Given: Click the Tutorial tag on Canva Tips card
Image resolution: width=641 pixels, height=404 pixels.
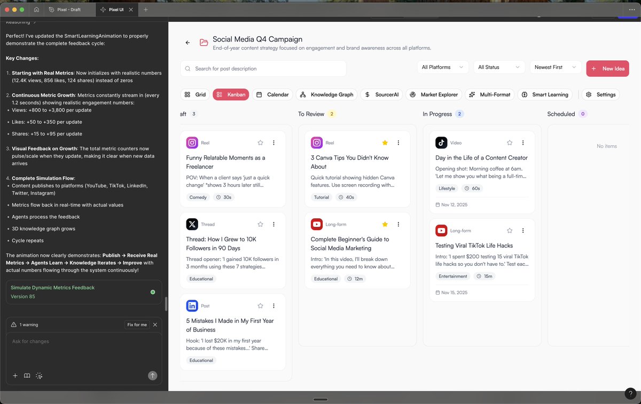Looking at the screenshot, I should click(x=322, y=197).
